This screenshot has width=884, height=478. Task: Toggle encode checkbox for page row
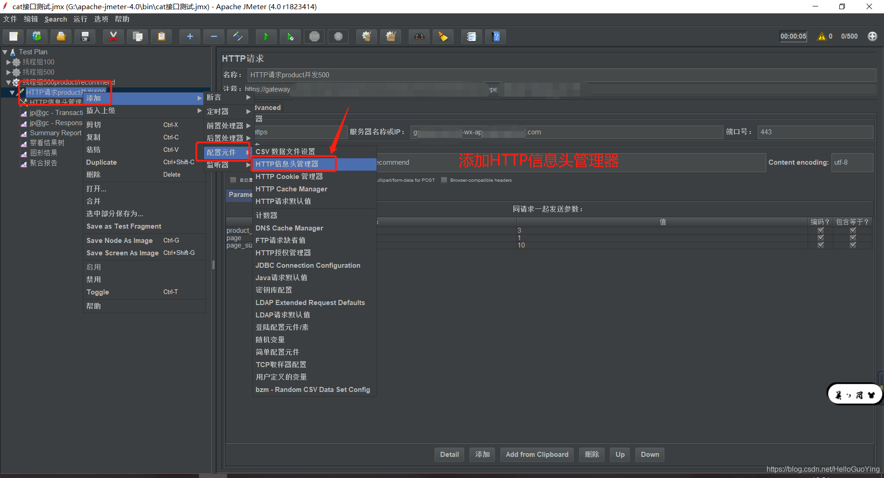(820, 238)
